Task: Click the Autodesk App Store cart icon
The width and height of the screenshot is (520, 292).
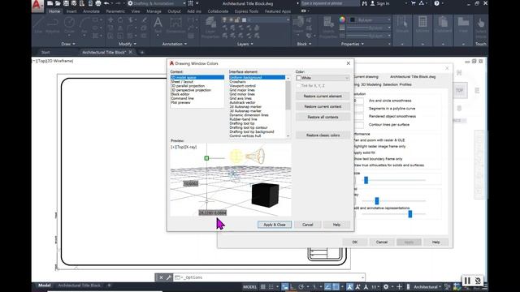Action: (x=414, y=3)
